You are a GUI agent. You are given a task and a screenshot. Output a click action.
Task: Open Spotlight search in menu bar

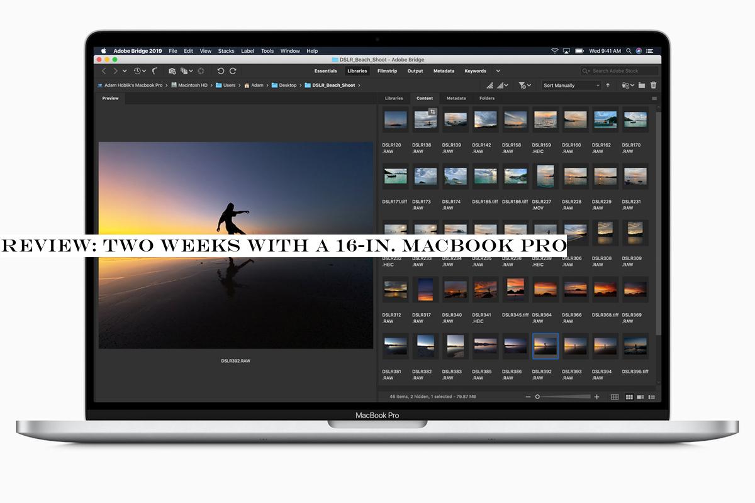coord(629,51)
